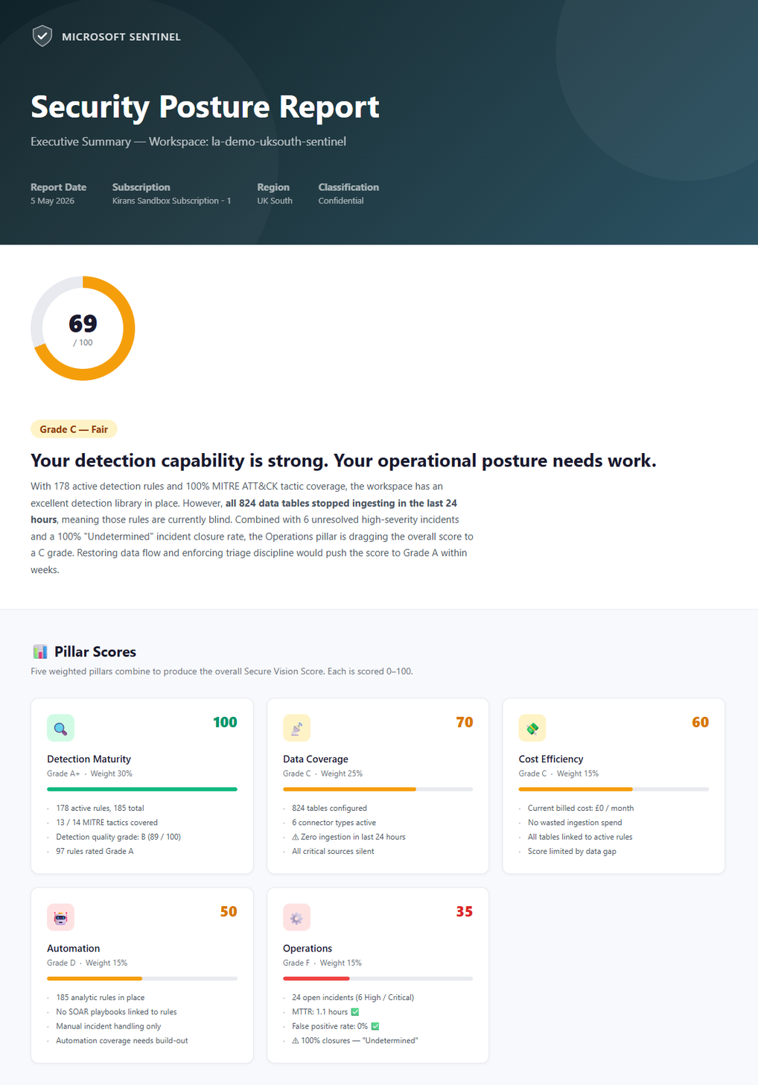The image size is (758, 1085).
Task: Click the Microsoft Sentinel shield logo
Action: (x=42, y=36)
